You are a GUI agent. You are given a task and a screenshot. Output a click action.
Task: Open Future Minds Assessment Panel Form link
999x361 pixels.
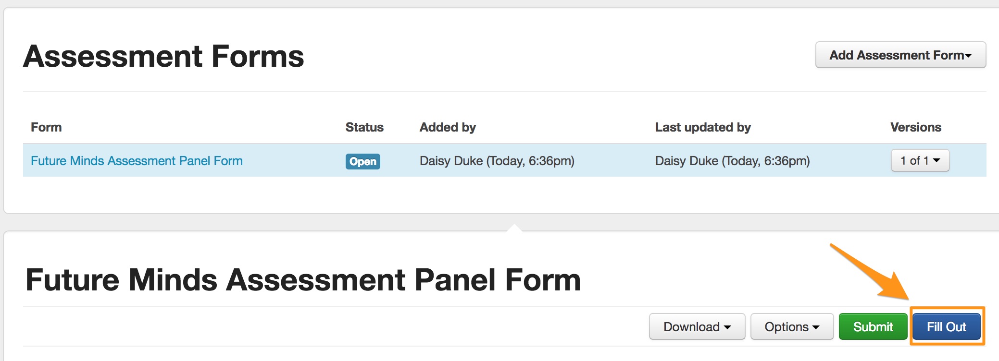[137, 161]
